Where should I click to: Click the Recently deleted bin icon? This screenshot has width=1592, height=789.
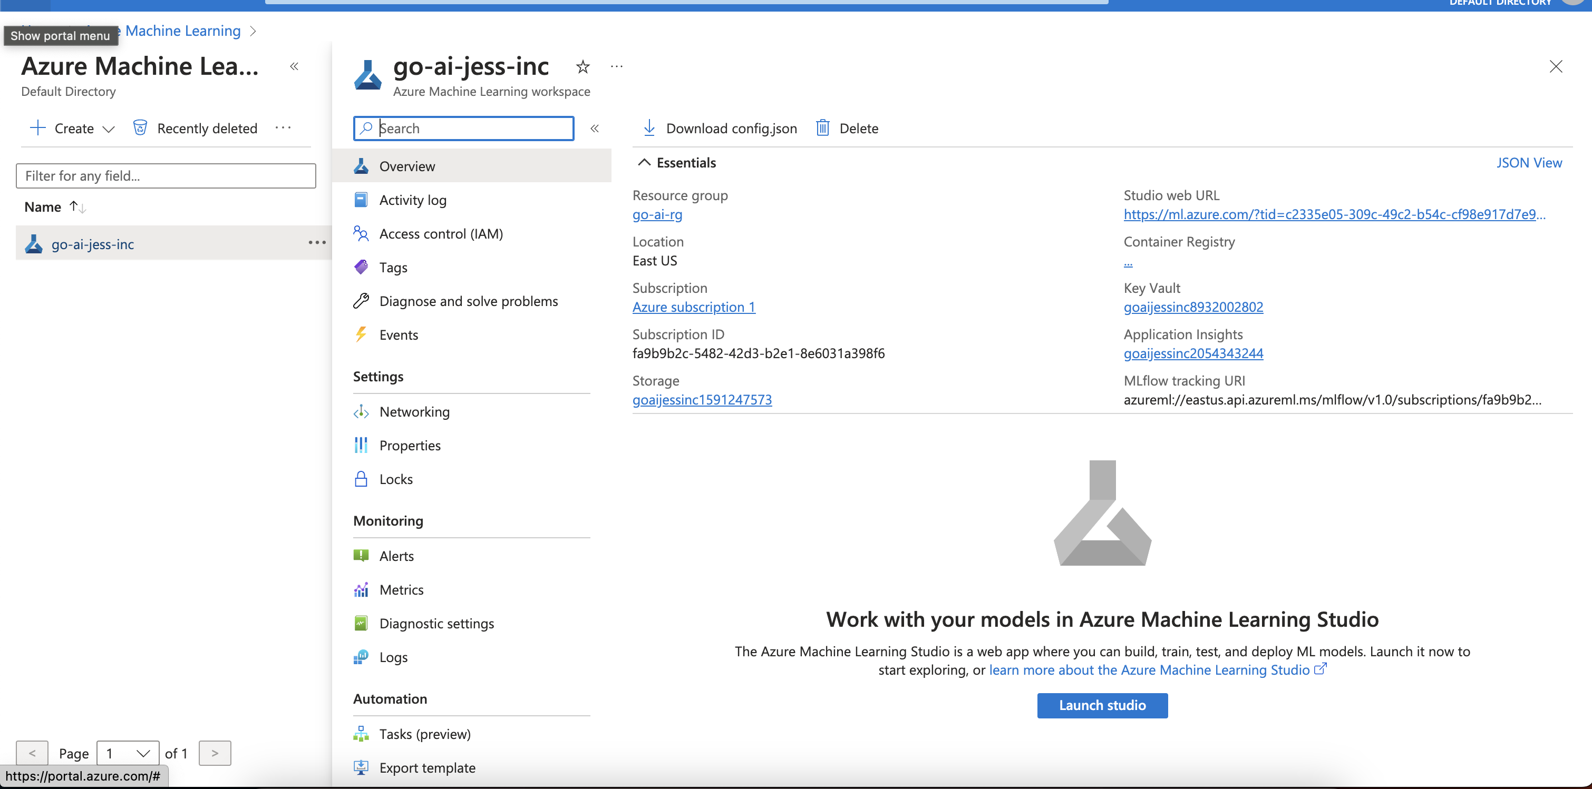click(x=140, y=128)
